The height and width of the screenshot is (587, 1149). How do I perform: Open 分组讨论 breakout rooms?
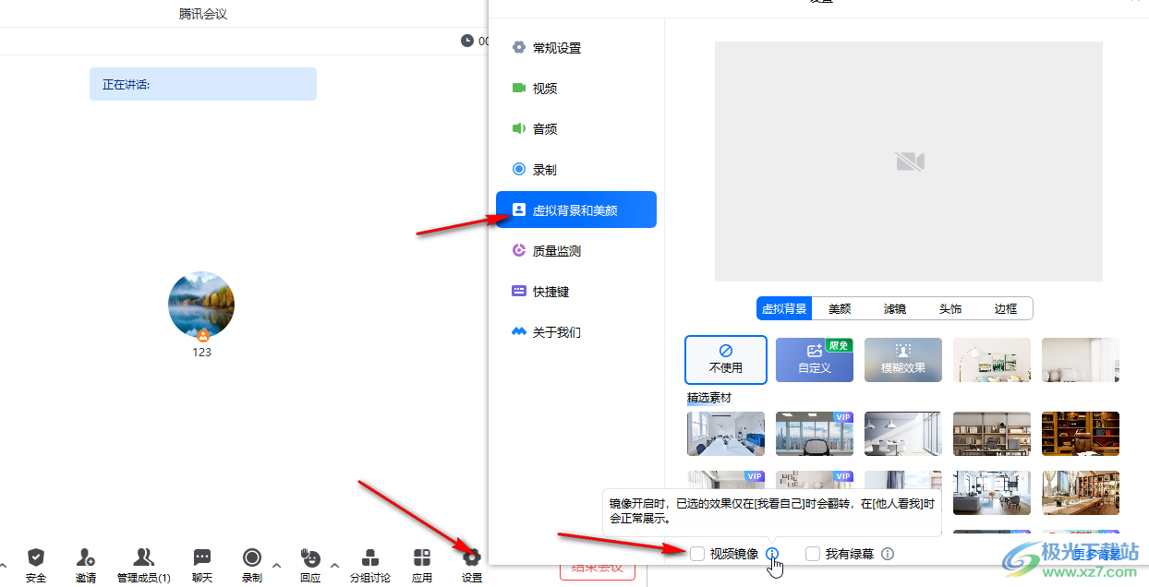pyautogui.click(x=370, y=565)
